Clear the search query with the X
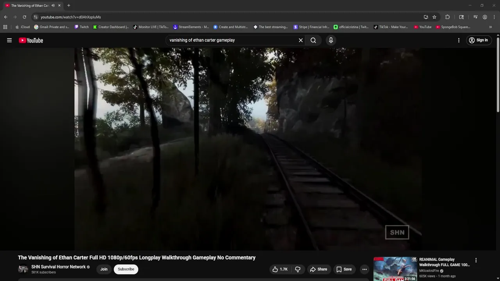The image size is (500, 281). point(301,40)
